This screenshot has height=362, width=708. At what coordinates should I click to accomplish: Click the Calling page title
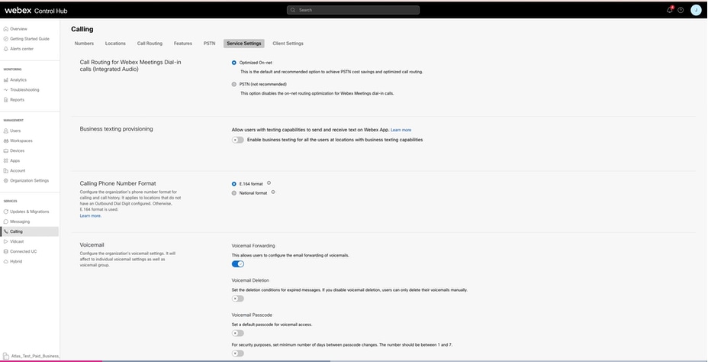click(x=82, y=29)
